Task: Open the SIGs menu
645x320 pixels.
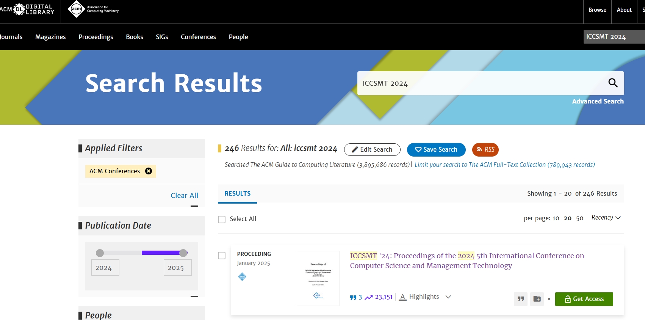Action: (162, 37)
